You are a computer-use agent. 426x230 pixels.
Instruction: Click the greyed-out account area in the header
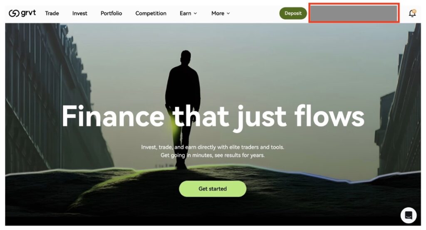tap(354, 13)
